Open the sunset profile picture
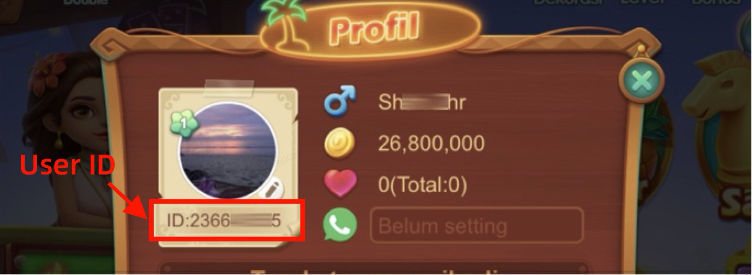 pos(227,150)
